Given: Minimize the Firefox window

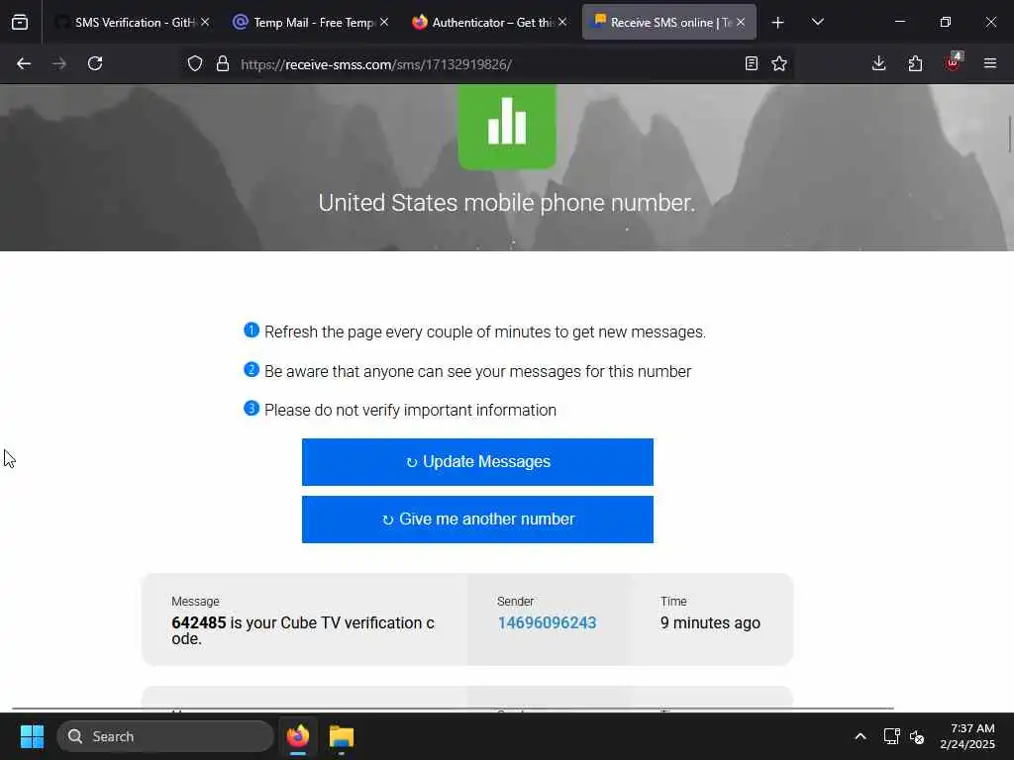Looking at the screenshot, I should pyautogui.click(x=899, y=23).
